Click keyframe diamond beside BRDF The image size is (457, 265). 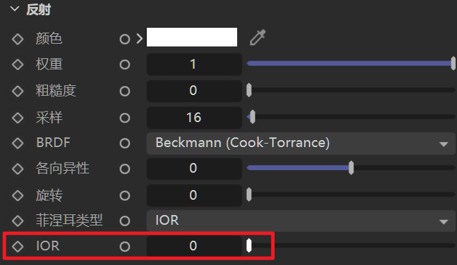[18, 143]
